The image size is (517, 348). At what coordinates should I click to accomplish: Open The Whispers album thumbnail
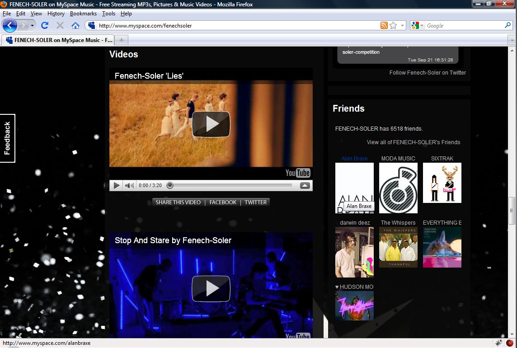pyautogui.click(x=398, y=247)
